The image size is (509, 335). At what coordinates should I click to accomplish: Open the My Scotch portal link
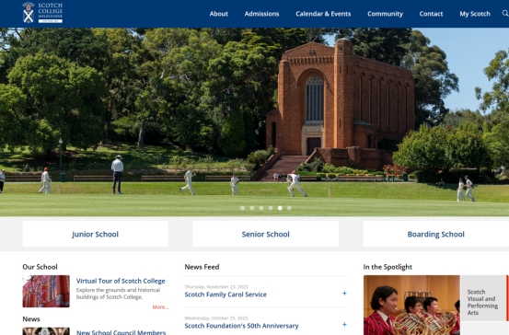point(475,14)
